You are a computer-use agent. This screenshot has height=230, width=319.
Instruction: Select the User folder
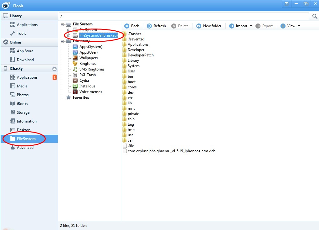pos(129,71)
